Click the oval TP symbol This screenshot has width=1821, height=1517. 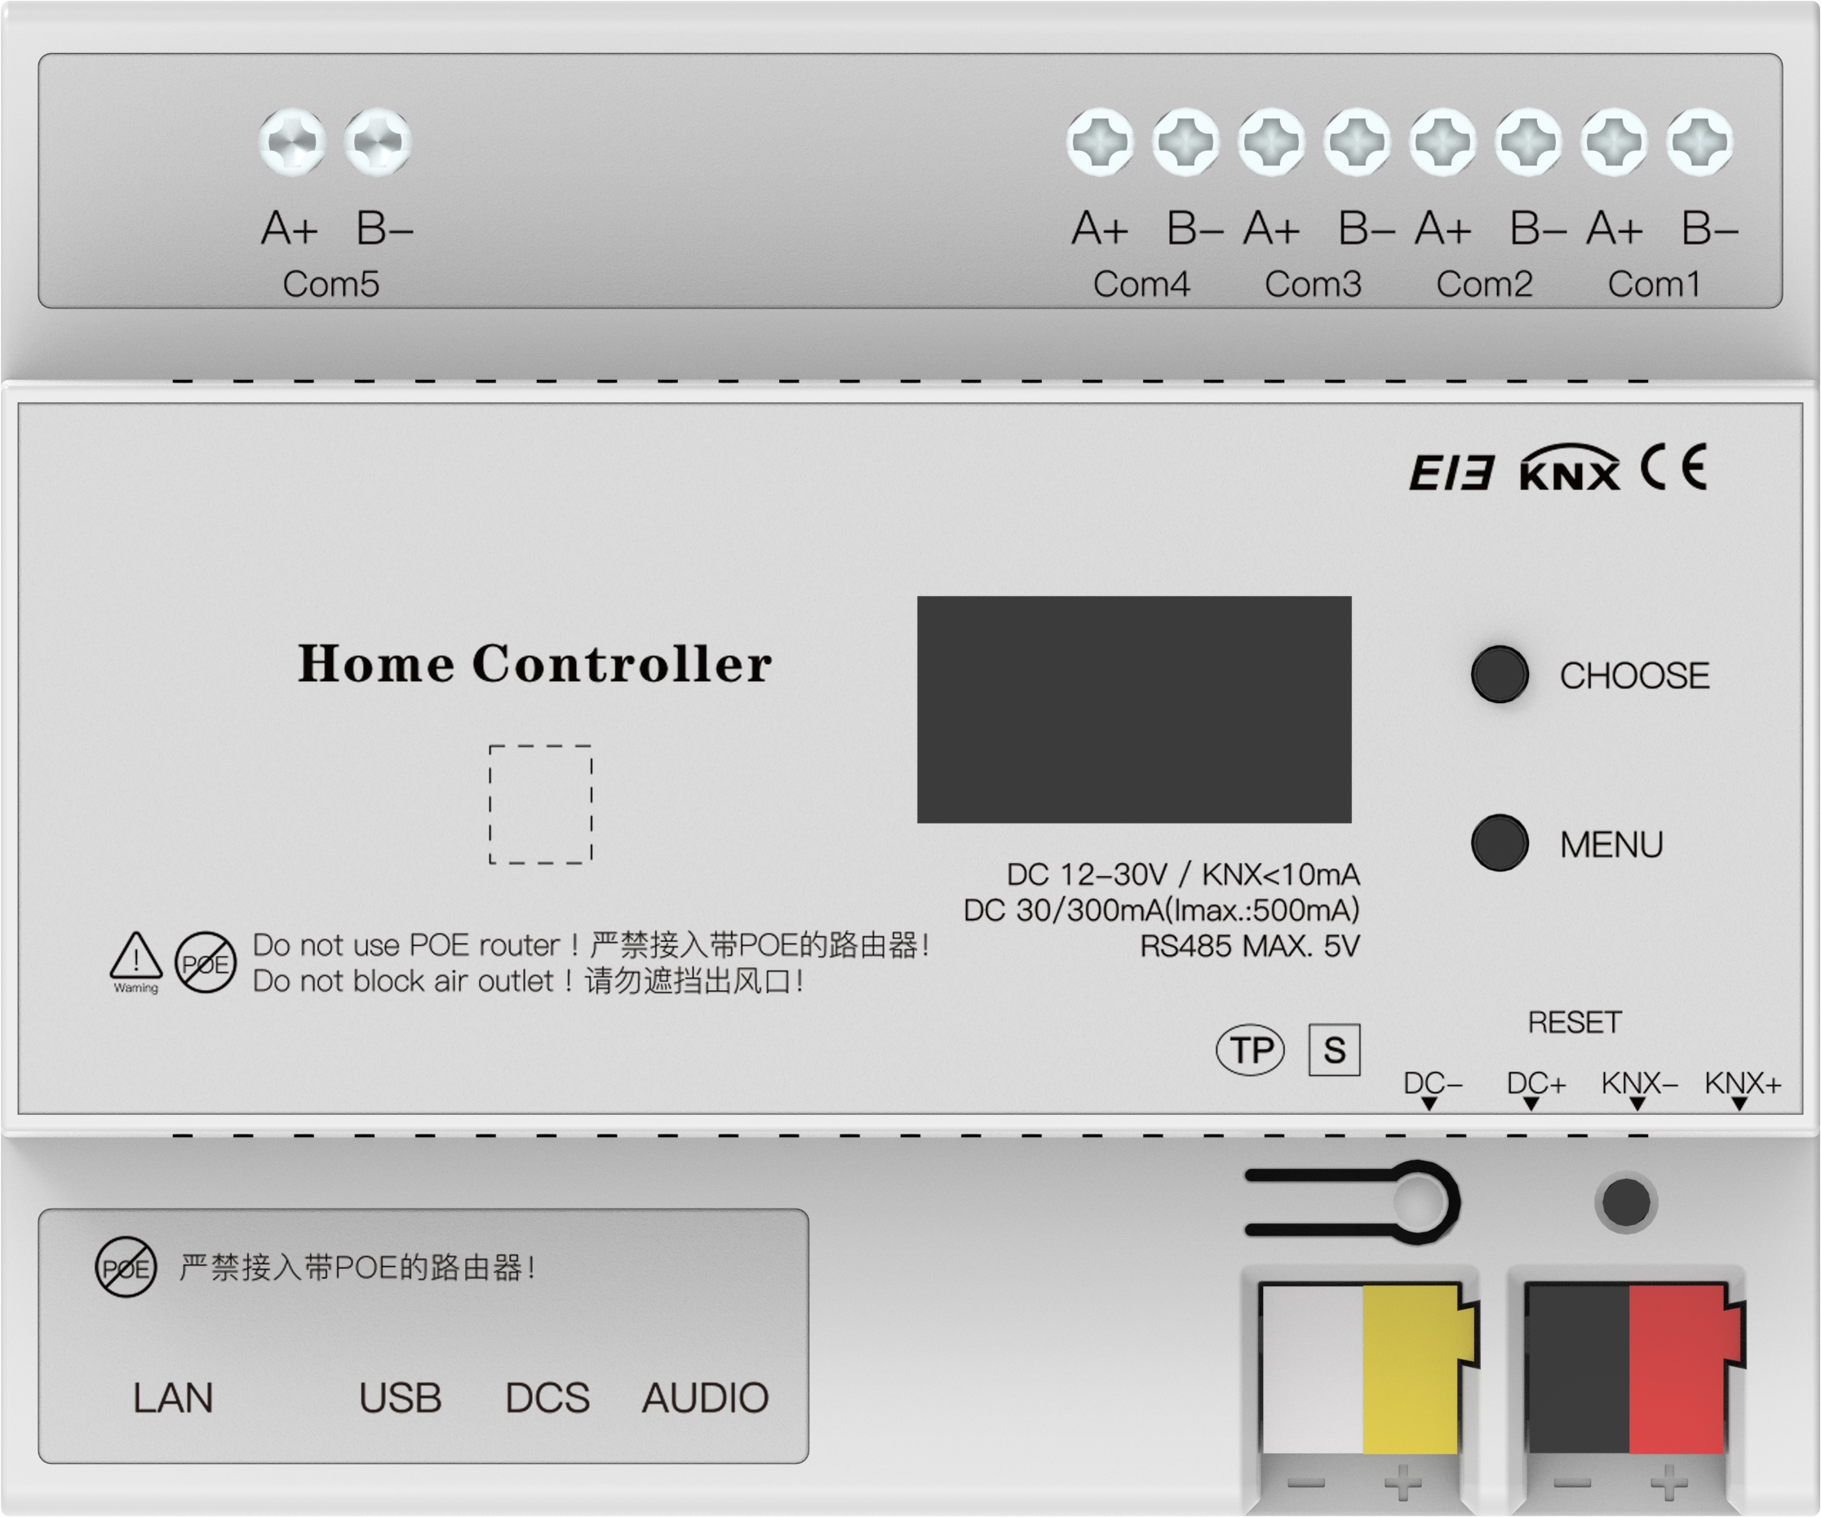1252,1050
